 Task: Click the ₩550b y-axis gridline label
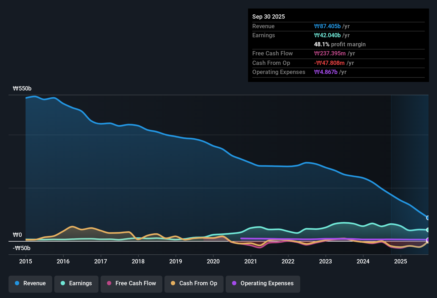[22, 88]
